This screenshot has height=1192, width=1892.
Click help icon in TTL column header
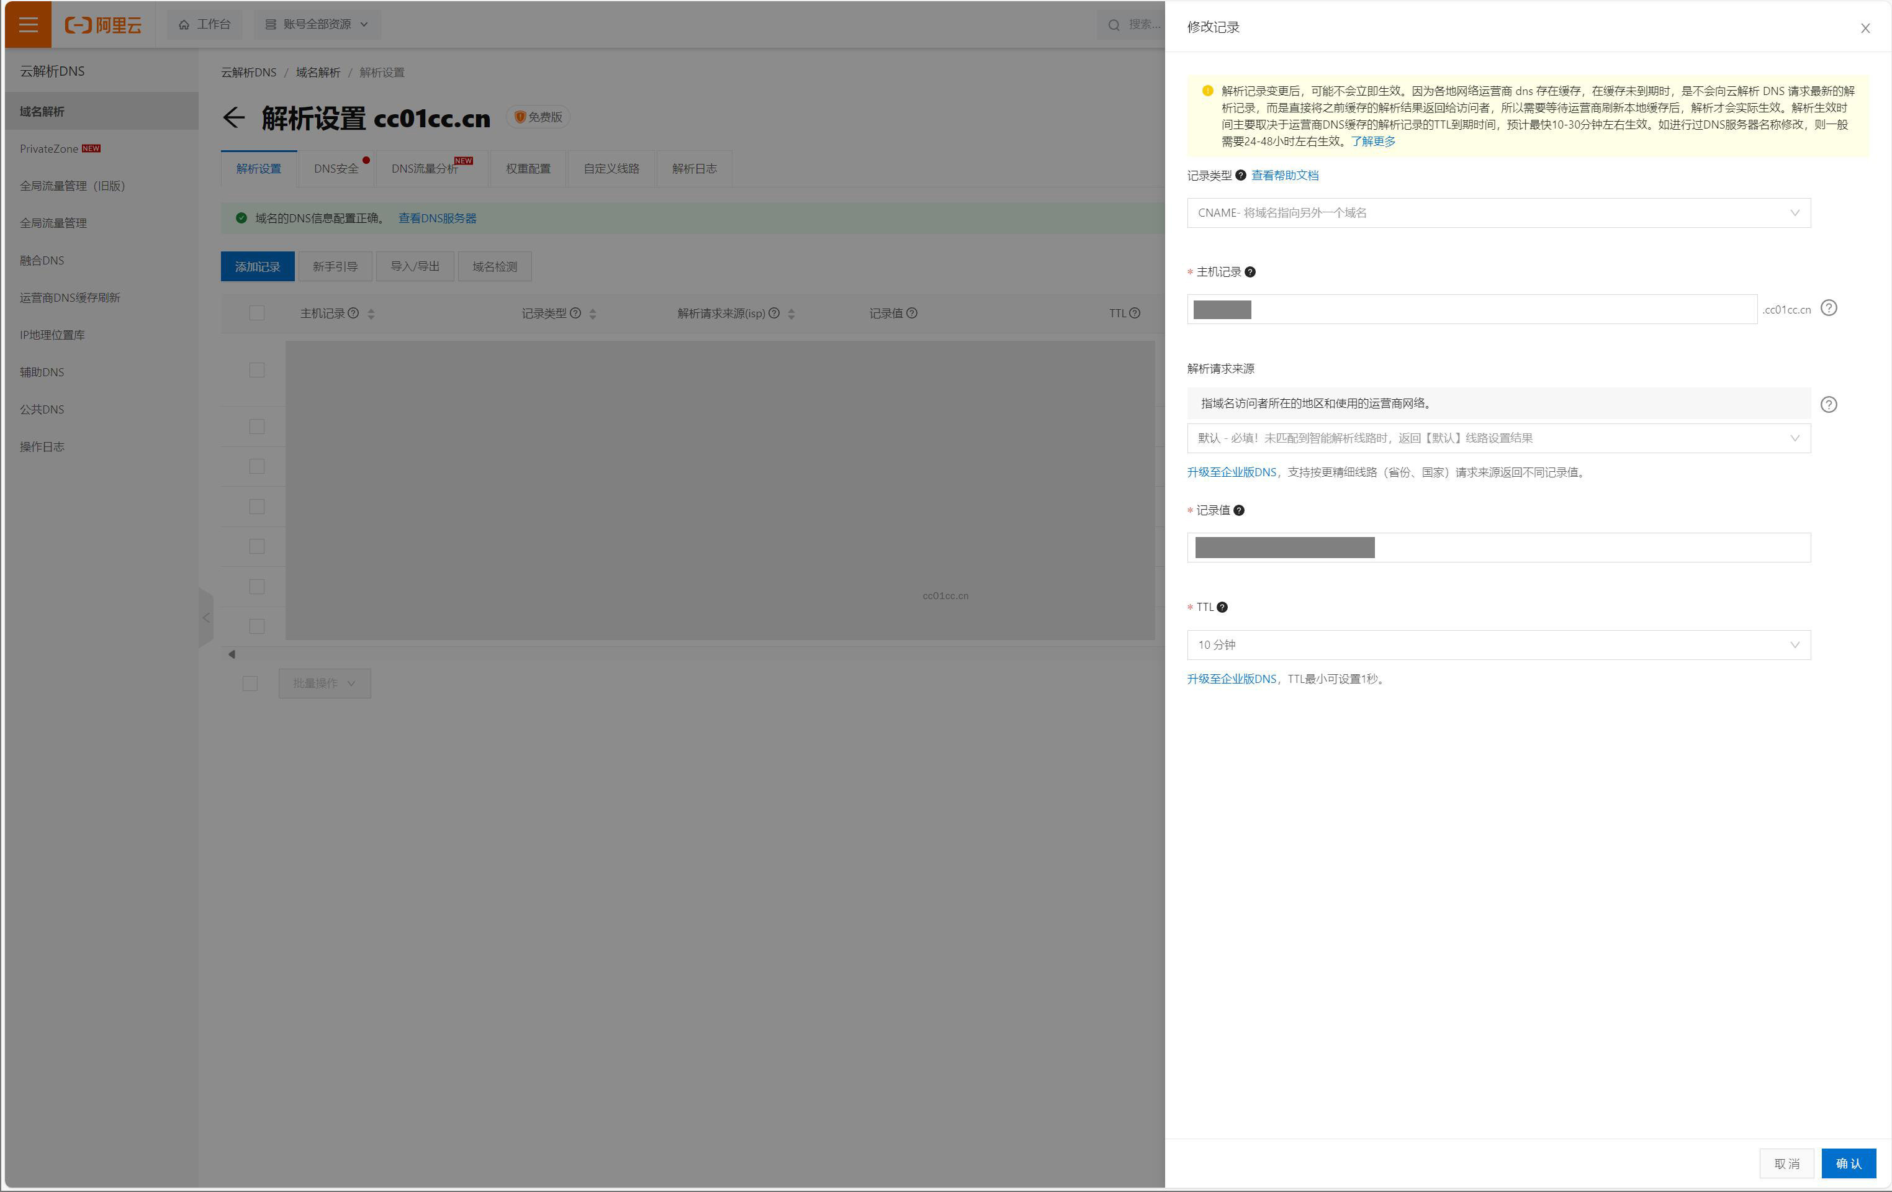click(1135, 314)
